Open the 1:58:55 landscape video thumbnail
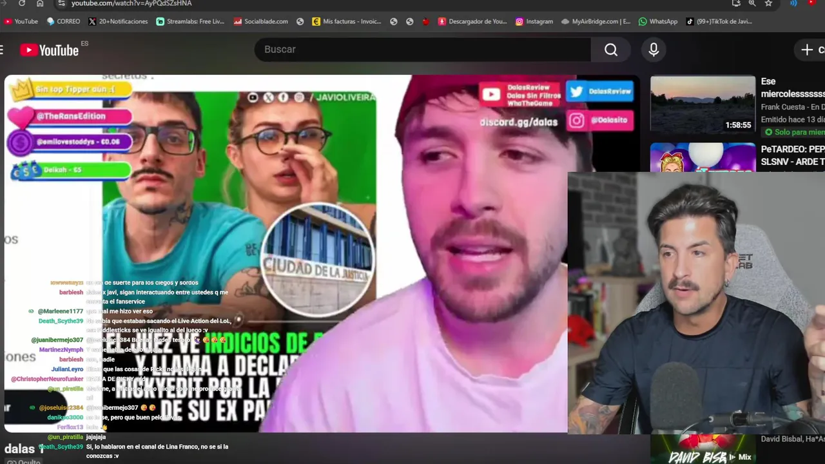Screen dimensions: 825x464 [x=703, y=104]
